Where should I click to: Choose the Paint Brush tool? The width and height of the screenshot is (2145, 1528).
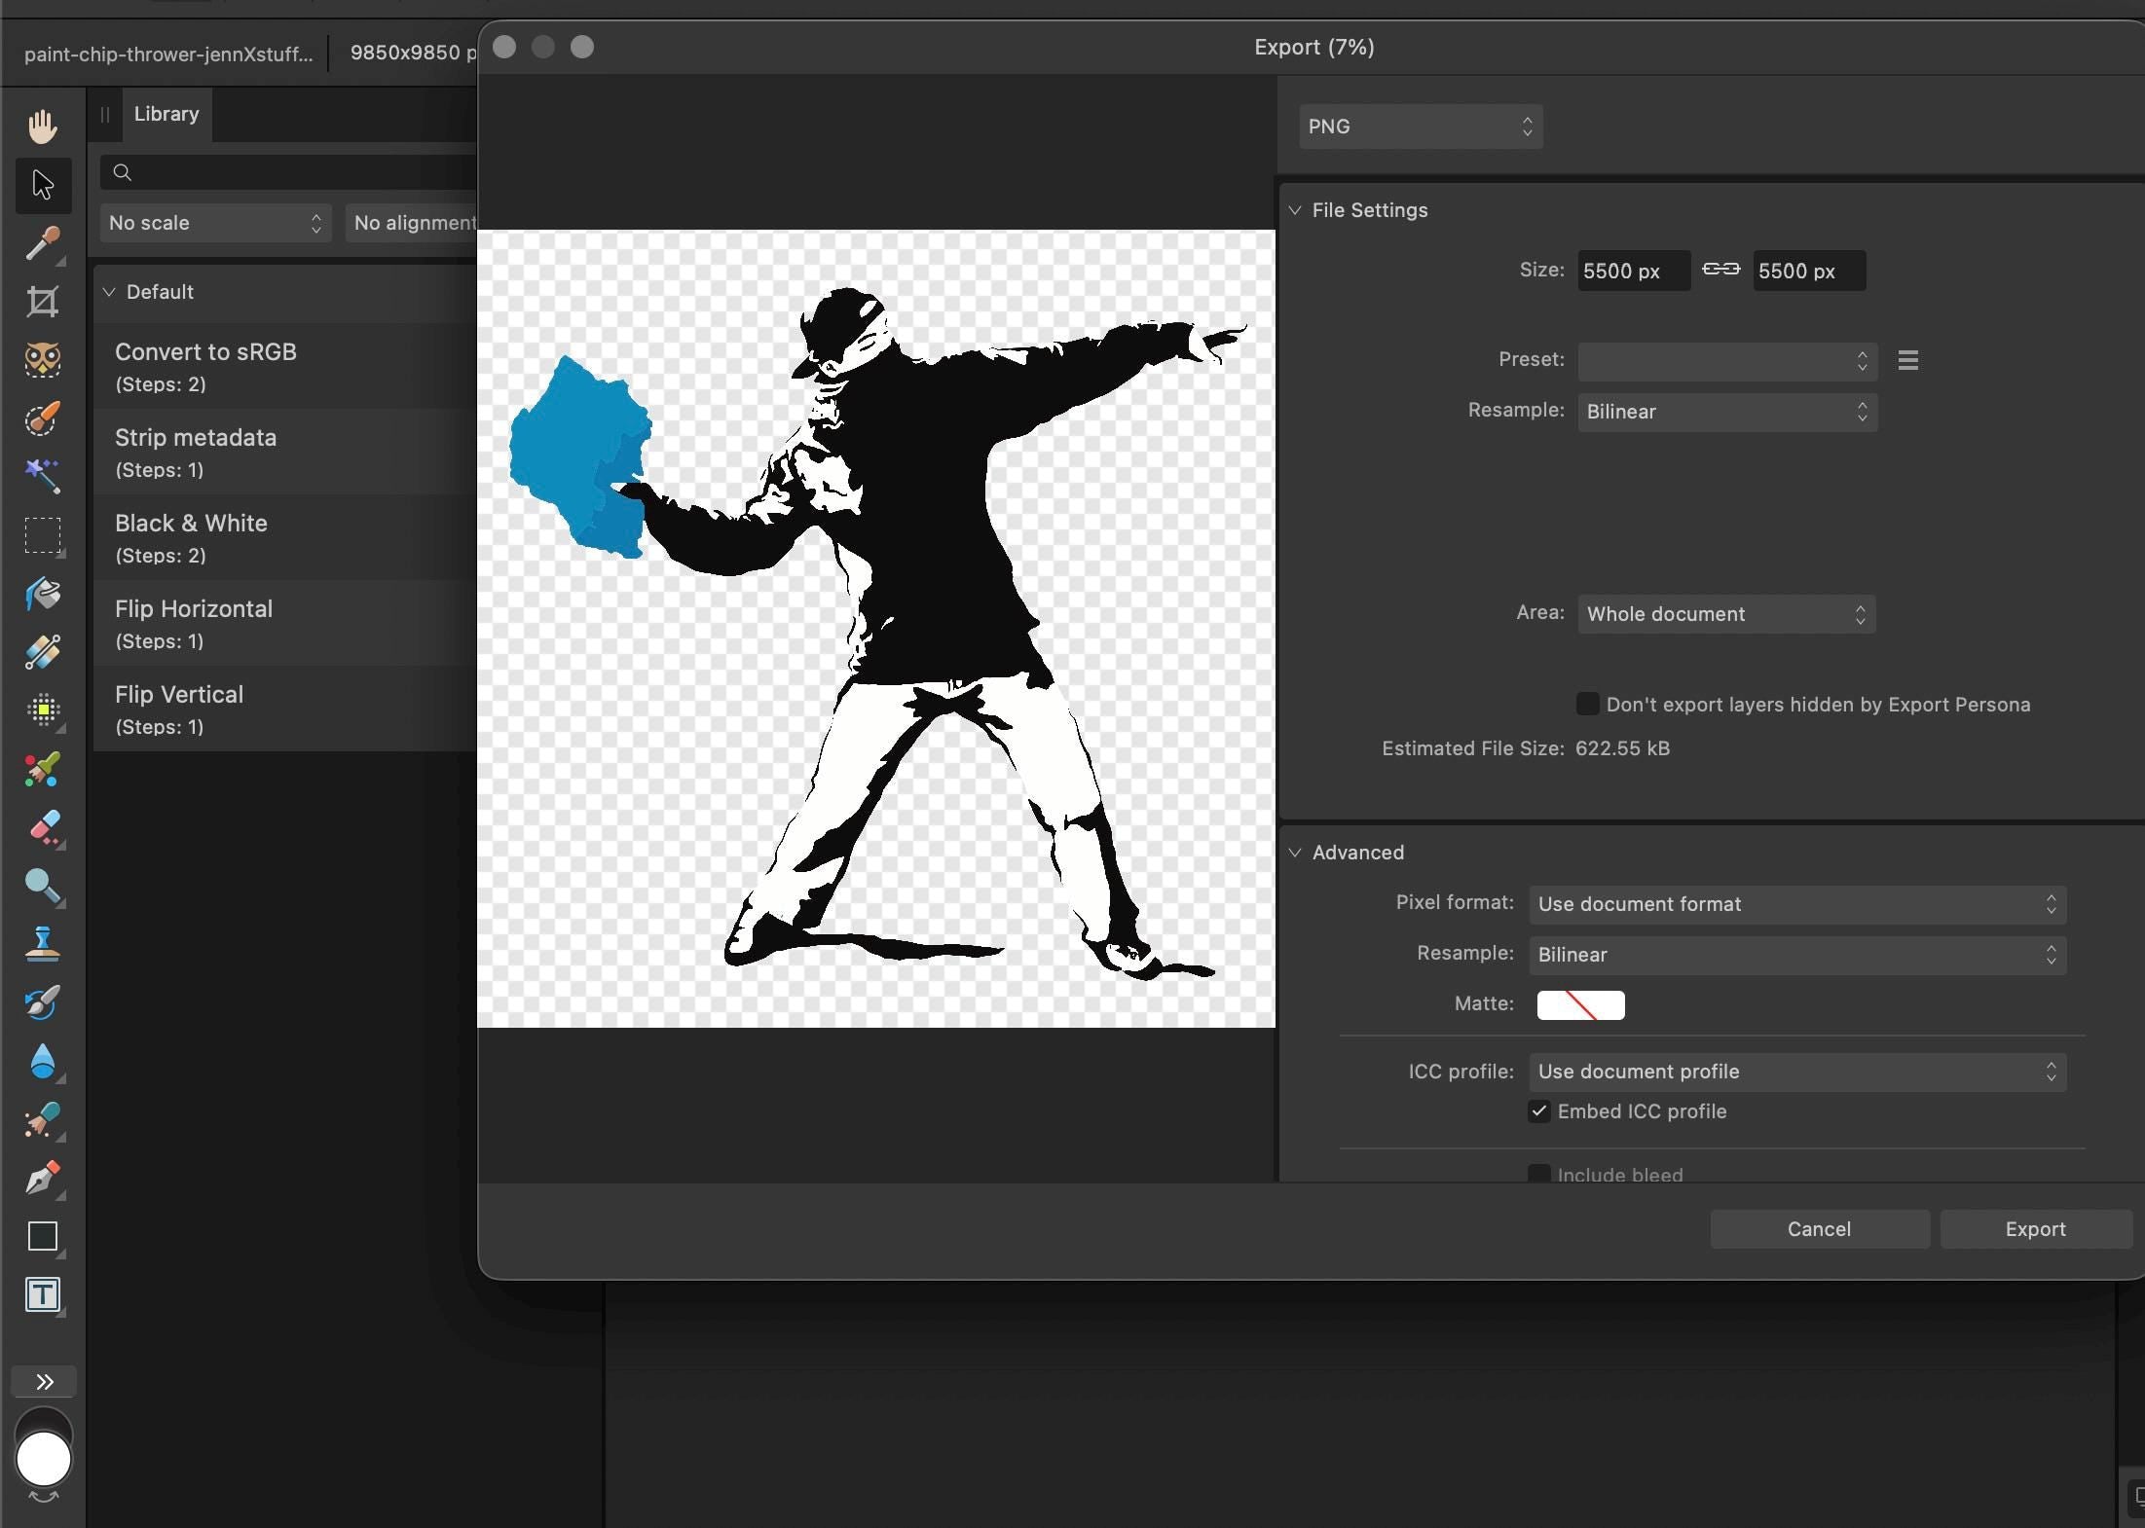[x=43, y=769]
